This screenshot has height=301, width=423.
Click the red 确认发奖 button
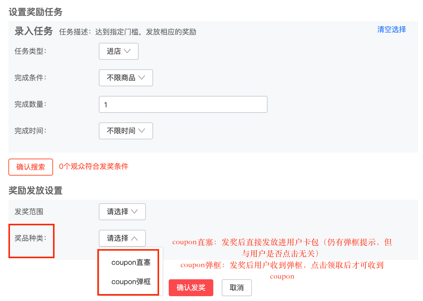tap(191, 288)
